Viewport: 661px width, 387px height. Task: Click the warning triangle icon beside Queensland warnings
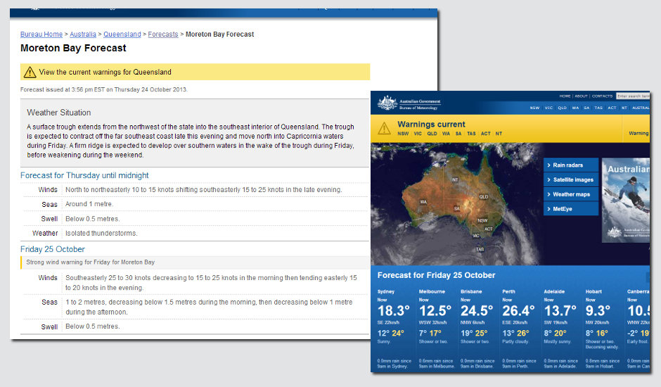pyautogui.click(x=30, y=72)
